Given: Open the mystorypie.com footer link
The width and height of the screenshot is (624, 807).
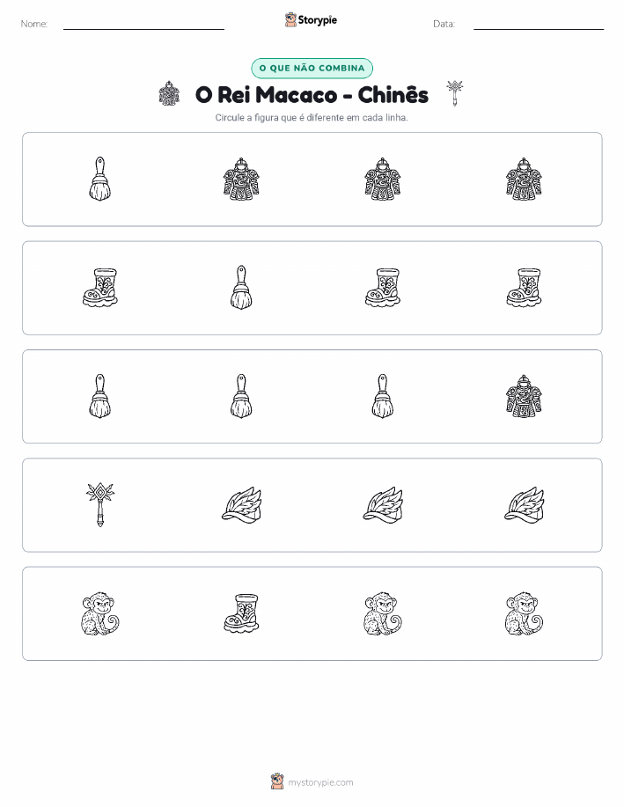Looking at the screenshot, I should tap(320, 782).
